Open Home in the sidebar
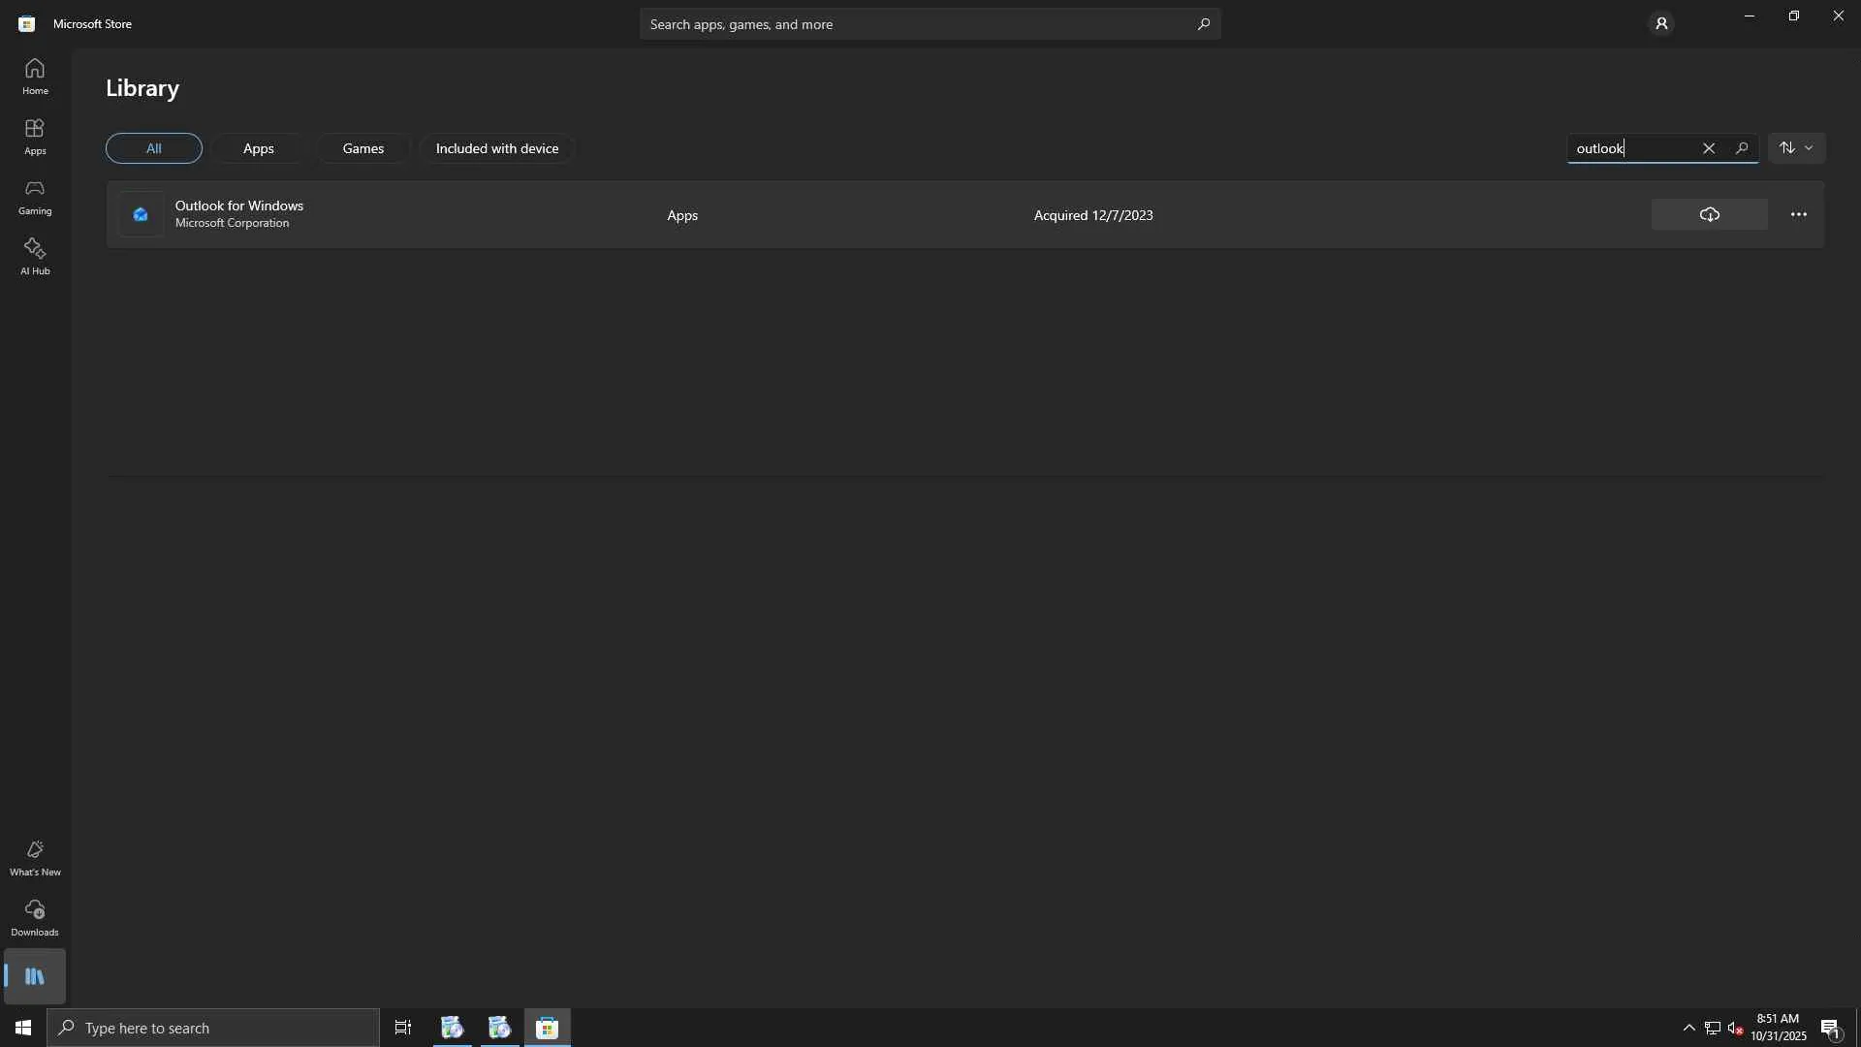The width and height of the screenshot is (1861, 1047). click(35, 76)
